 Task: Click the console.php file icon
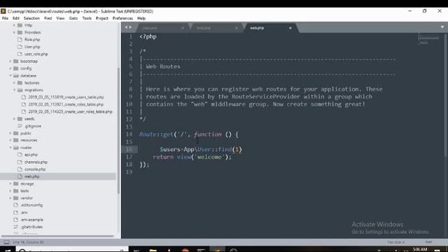pyautogui.click(x=20, y=169)
